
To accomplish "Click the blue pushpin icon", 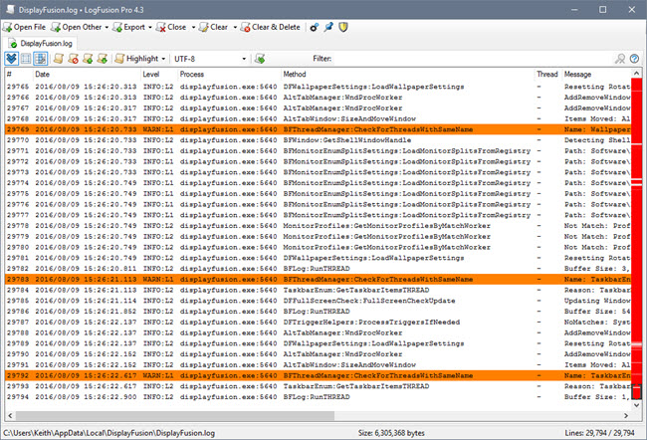I will click(328, 27).
